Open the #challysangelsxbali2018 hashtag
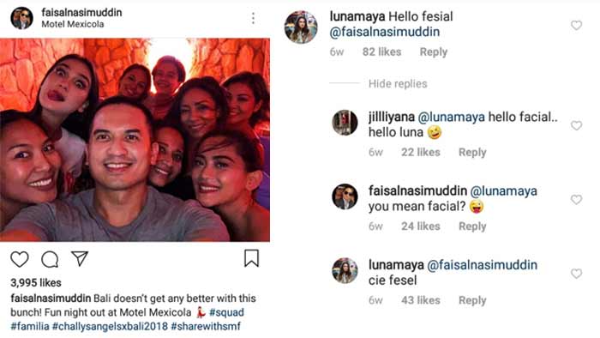 point(110,326)
